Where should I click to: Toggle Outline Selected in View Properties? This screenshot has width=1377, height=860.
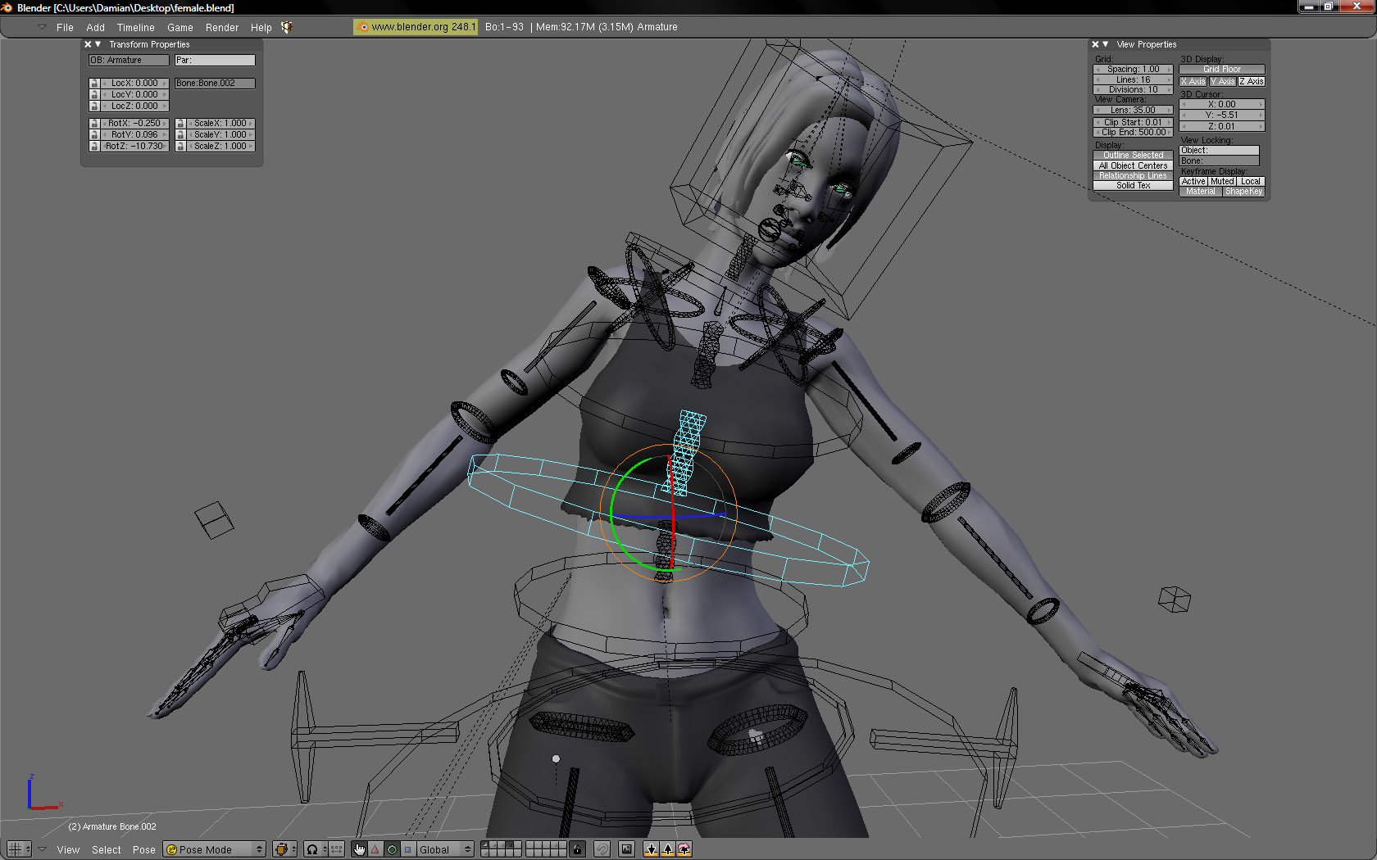click(x=1132, y=155)
